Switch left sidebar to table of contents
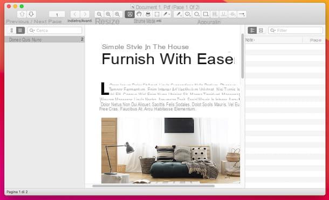The height and width of the screenshot is (200, 329). (x=20, y=30)
